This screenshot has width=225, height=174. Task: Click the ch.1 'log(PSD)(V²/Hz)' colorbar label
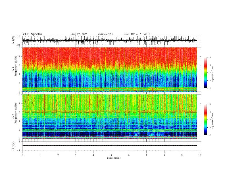coord(213,74)
